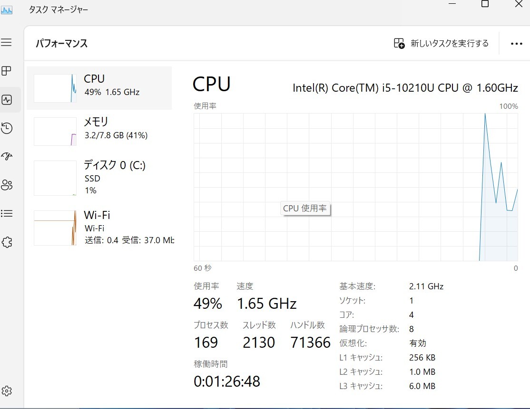
Task: Open the Users view people icon
Action: pyautogui.click(x=7, y=185)
